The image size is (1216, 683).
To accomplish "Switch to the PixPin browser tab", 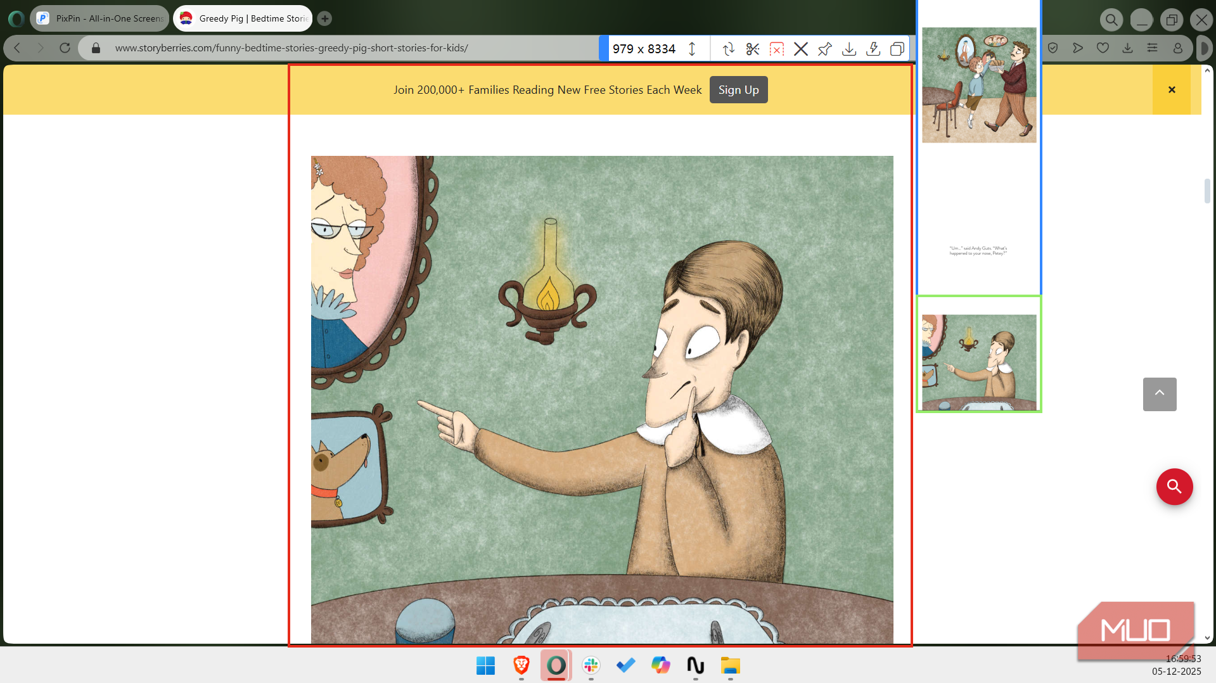I will (100, 18).
